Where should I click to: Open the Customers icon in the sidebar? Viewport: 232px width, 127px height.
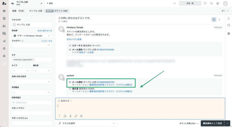pos(4,26)
